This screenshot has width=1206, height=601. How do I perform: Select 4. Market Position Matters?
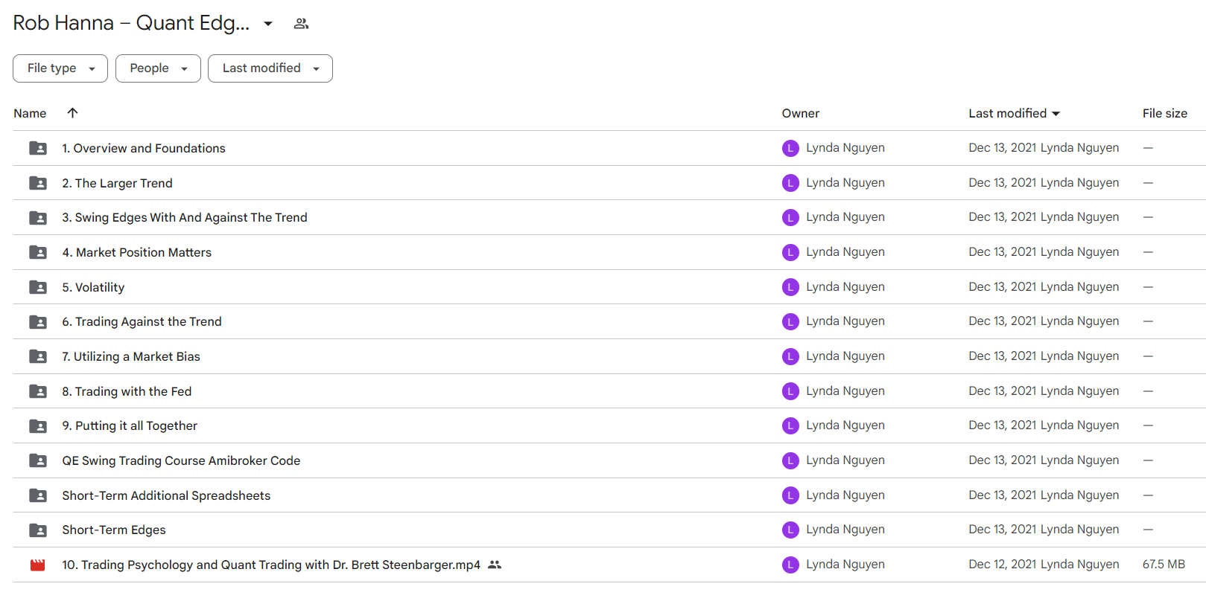coord(137,252)
